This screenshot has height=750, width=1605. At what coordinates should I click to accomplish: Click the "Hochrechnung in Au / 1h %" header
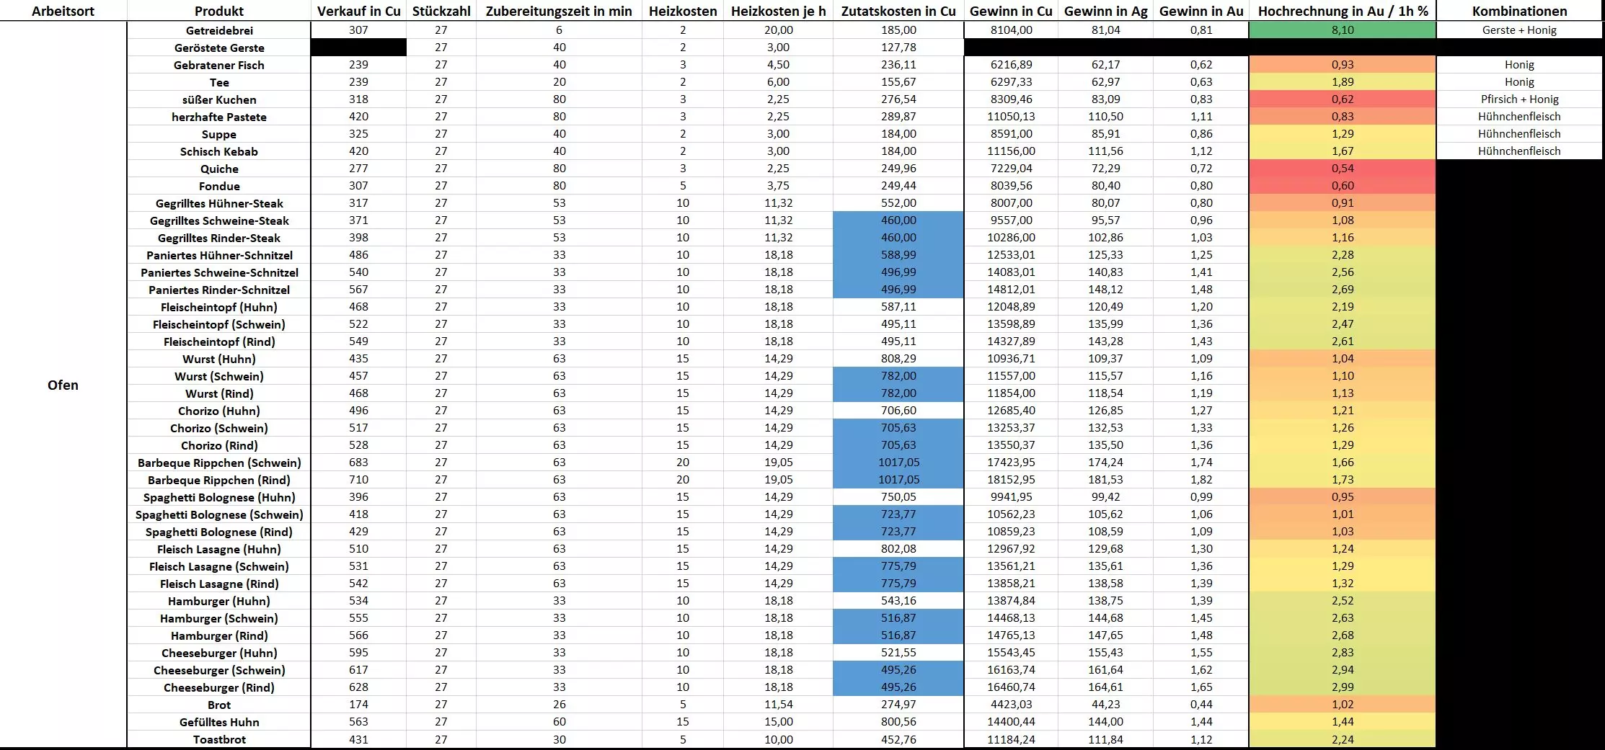(x=1343, y=11)
